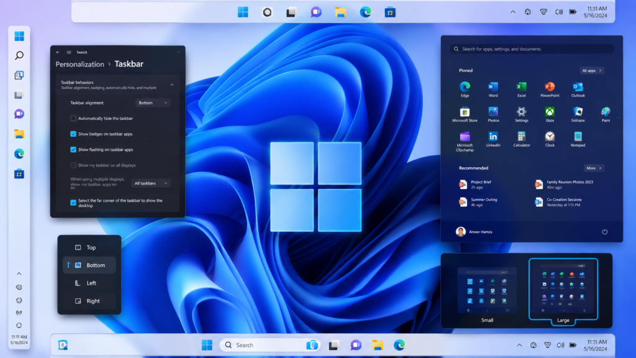Click Start logo on left vertical taskbar
Viewport: 636px width, 358px height.
point(19,36)
